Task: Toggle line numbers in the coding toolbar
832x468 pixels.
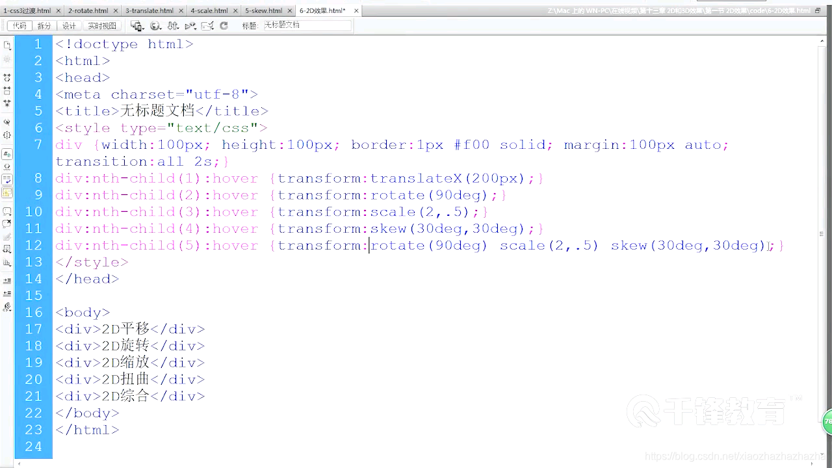Action: click(x=7, y=154)
